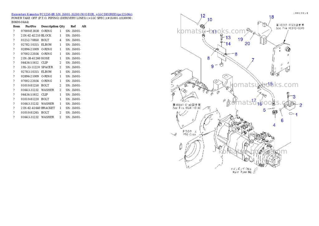Click quantity 4 in the 01252-70850 row
The width and height of the screenshot is (319, 226).
tap(60, 40)
